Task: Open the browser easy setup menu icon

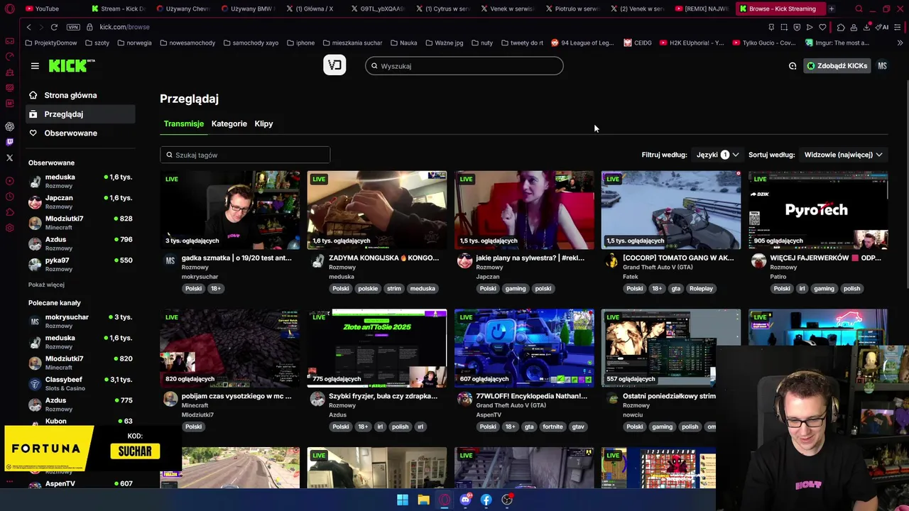Action: 898,27
